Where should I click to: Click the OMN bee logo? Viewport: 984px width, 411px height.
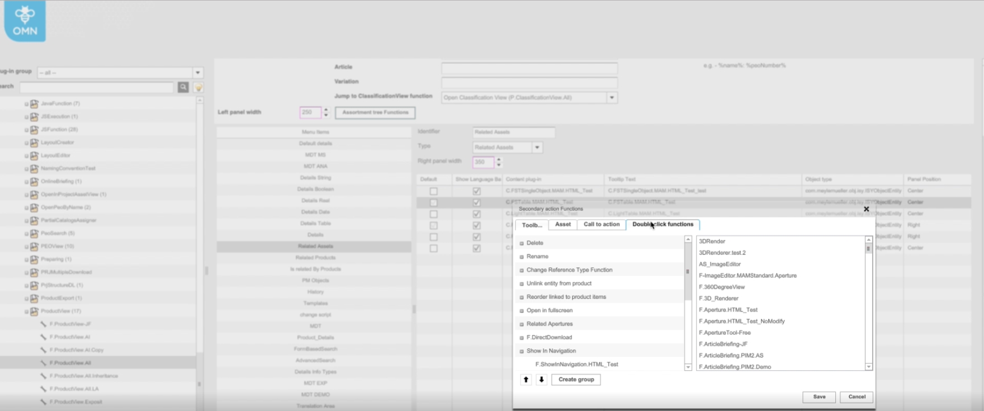click(x=25, y=21)
